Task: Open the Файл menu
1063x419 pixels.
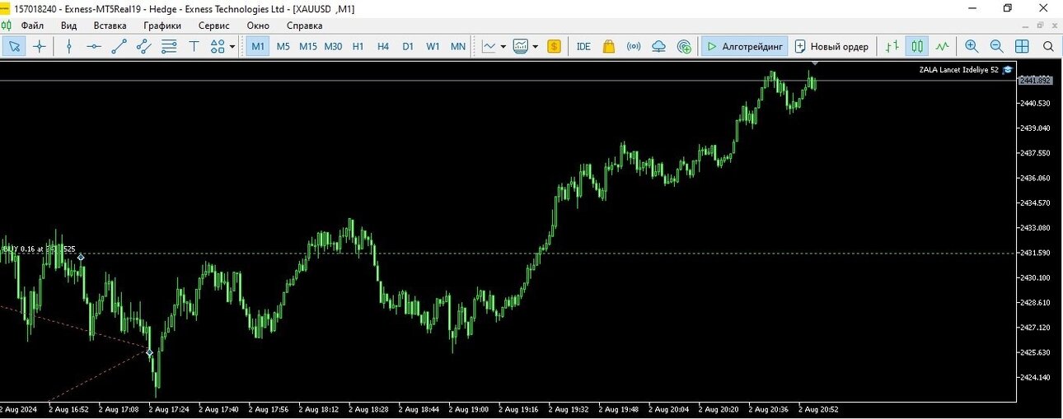Action: [33, 26]
